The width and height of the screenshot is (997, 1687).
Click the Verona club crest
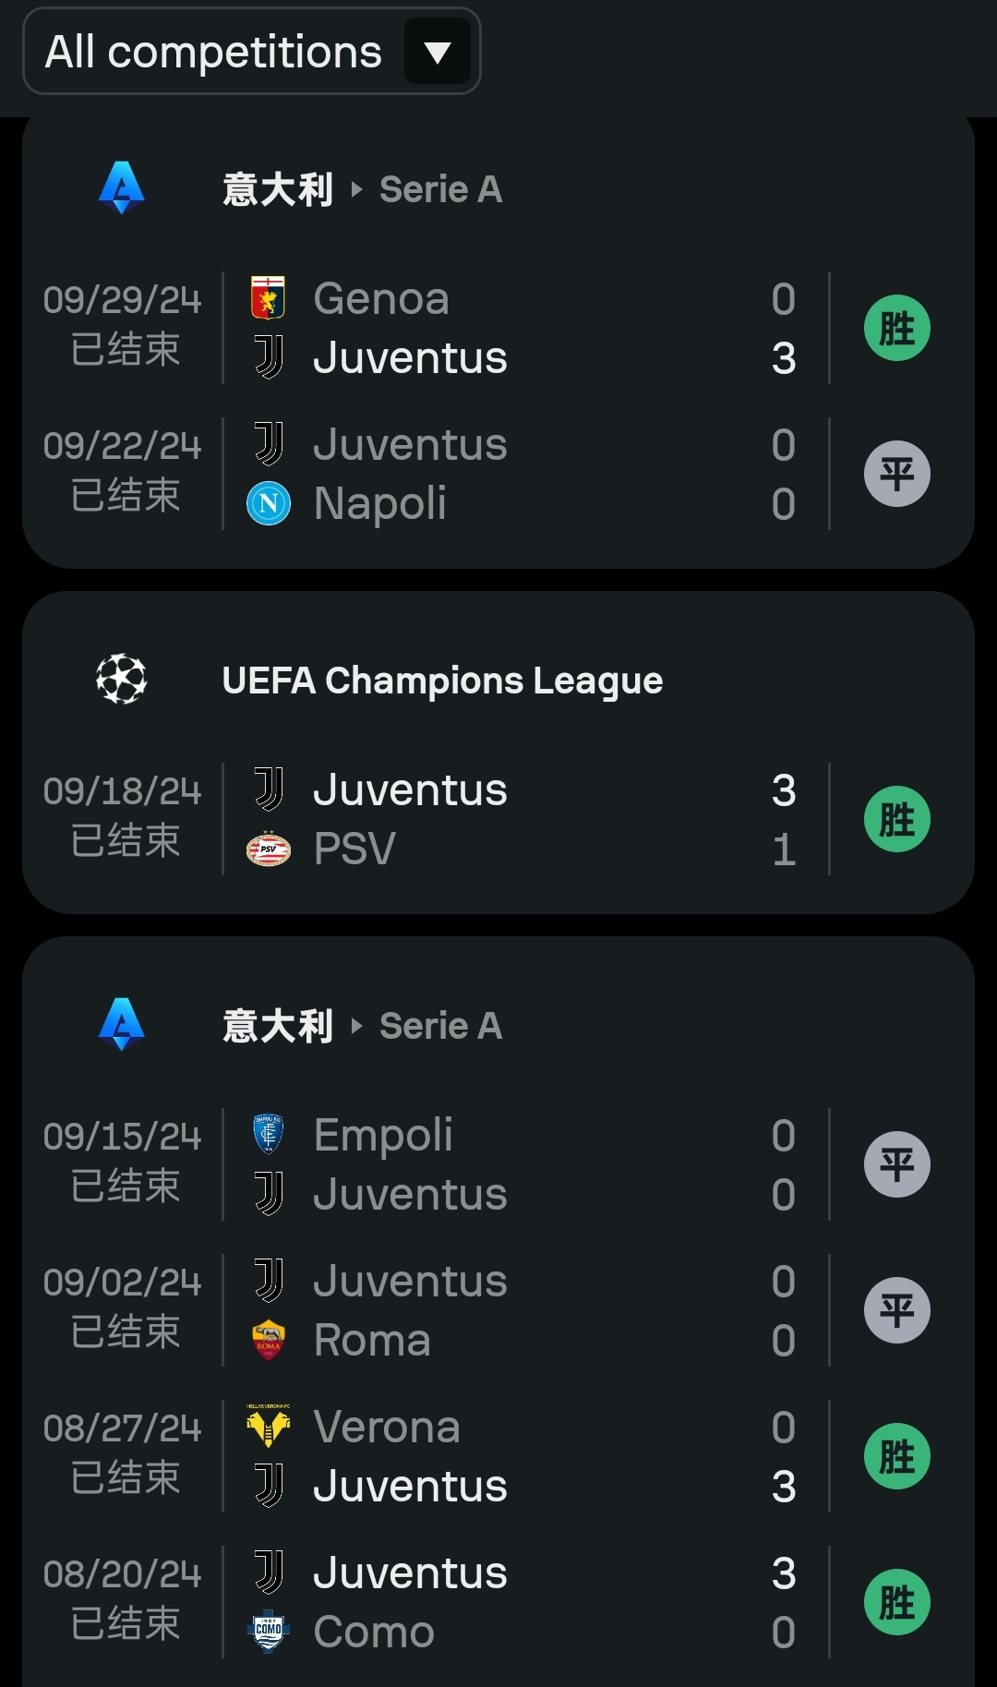click(269, 1427)
